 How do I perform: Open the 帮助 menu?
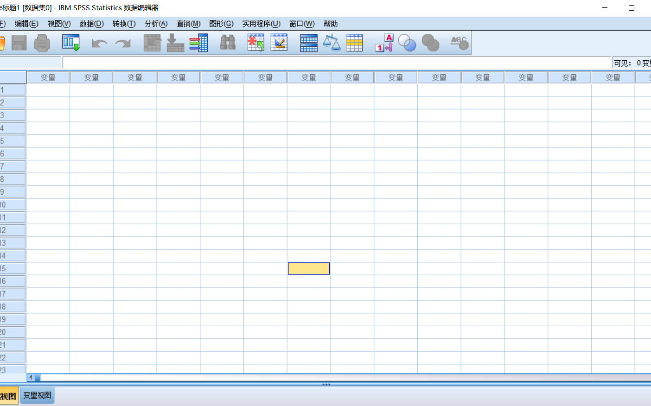331,24
